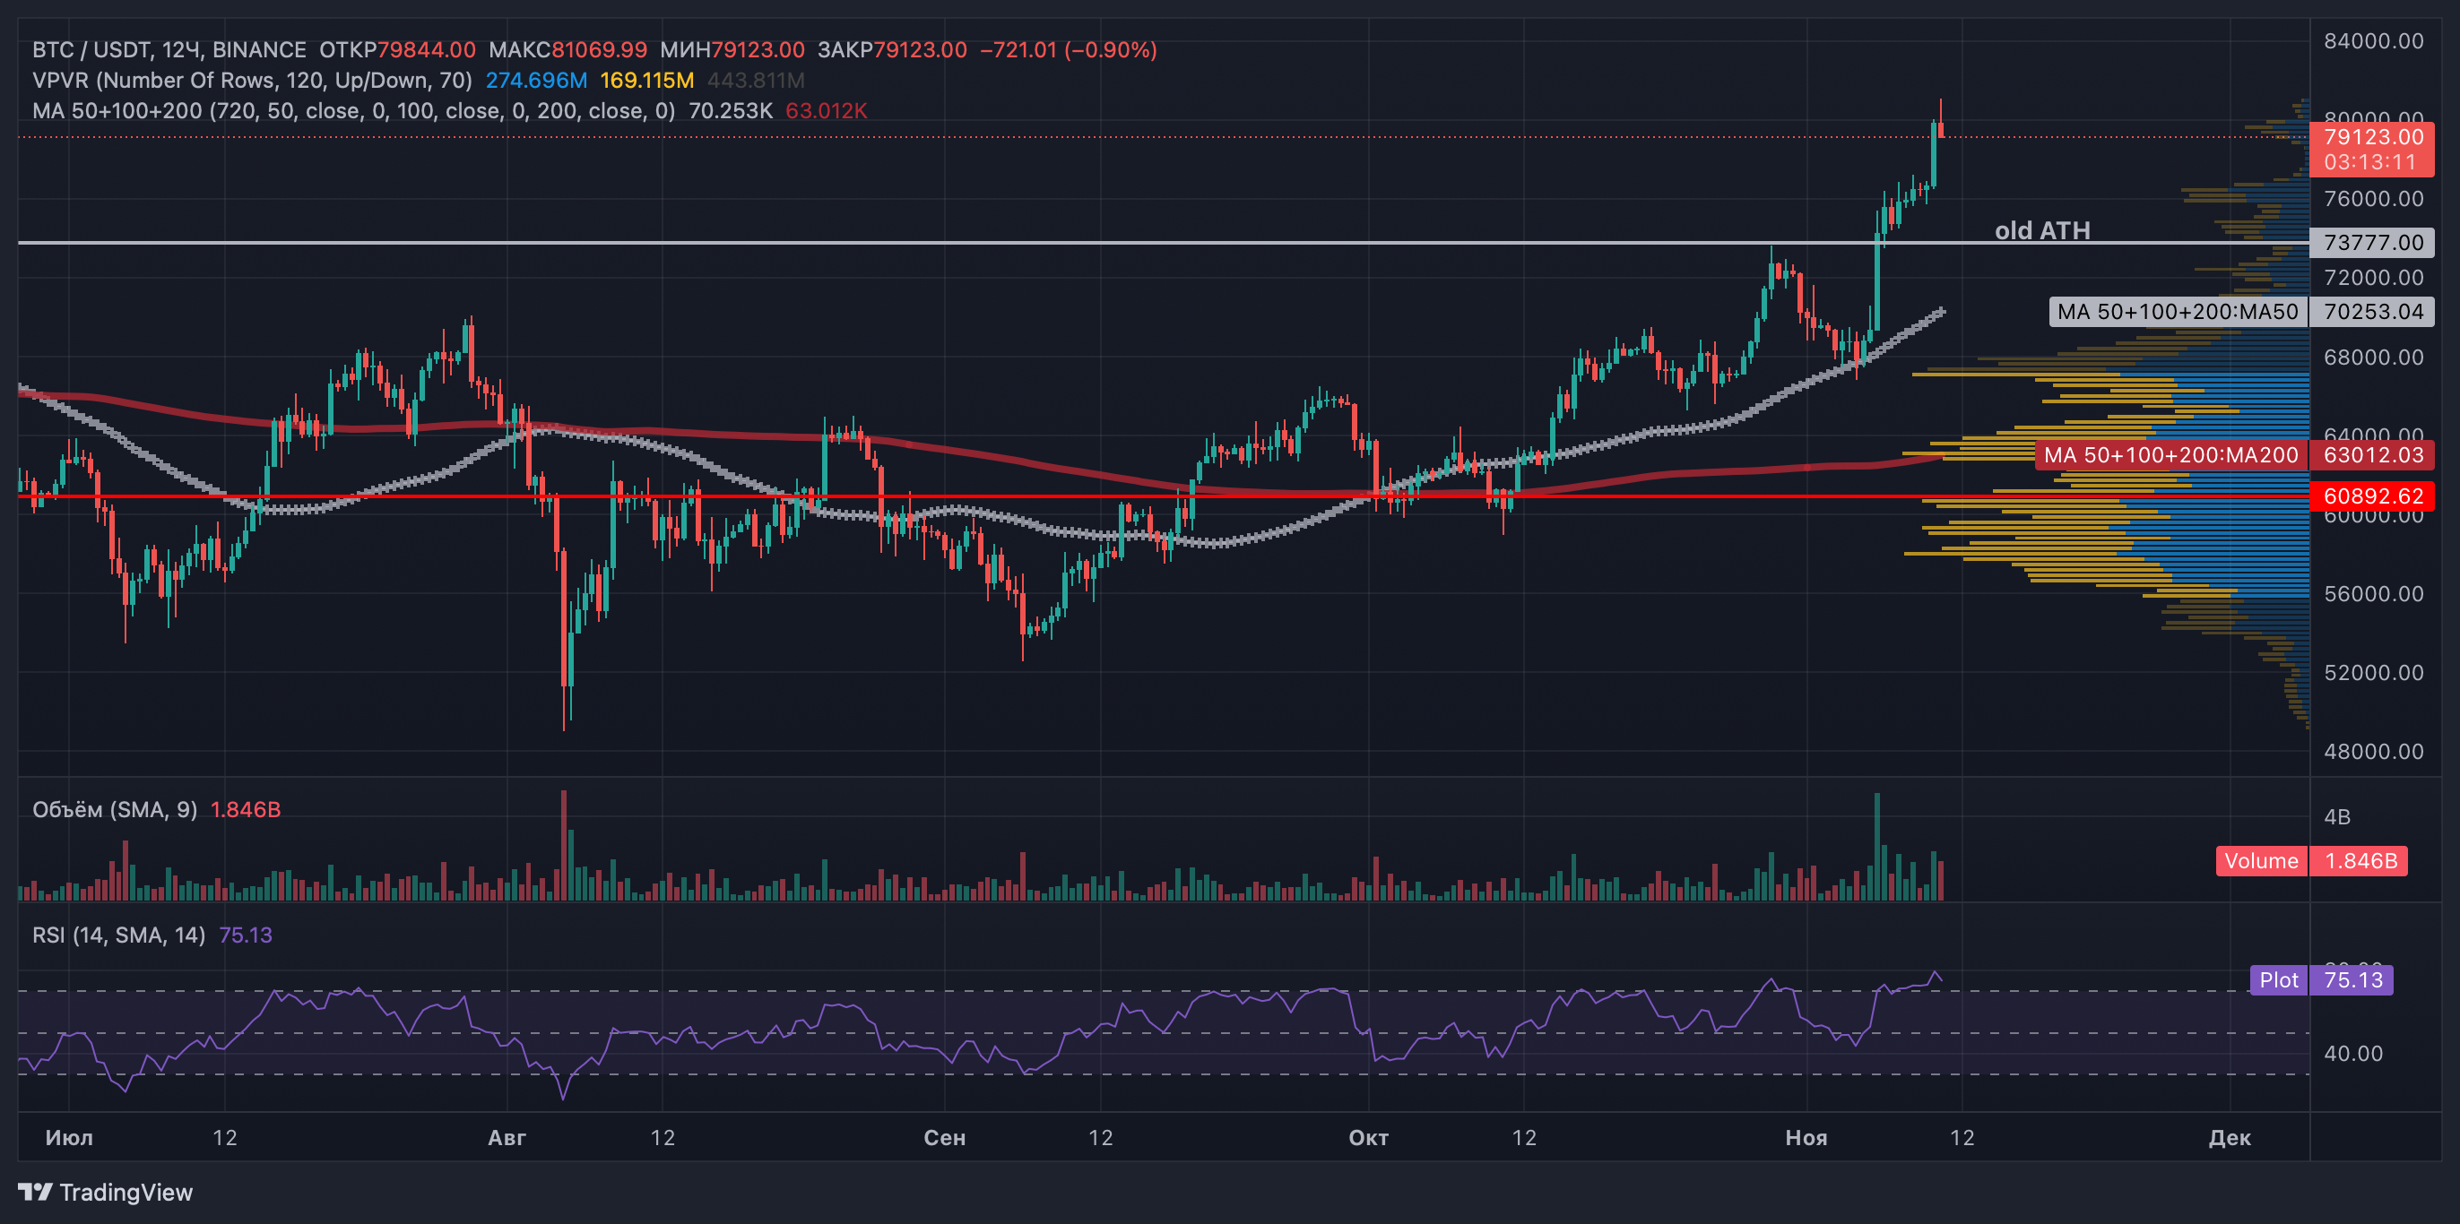
Task: Click the 52000.00 price scale label
Action: point(2373,673)
